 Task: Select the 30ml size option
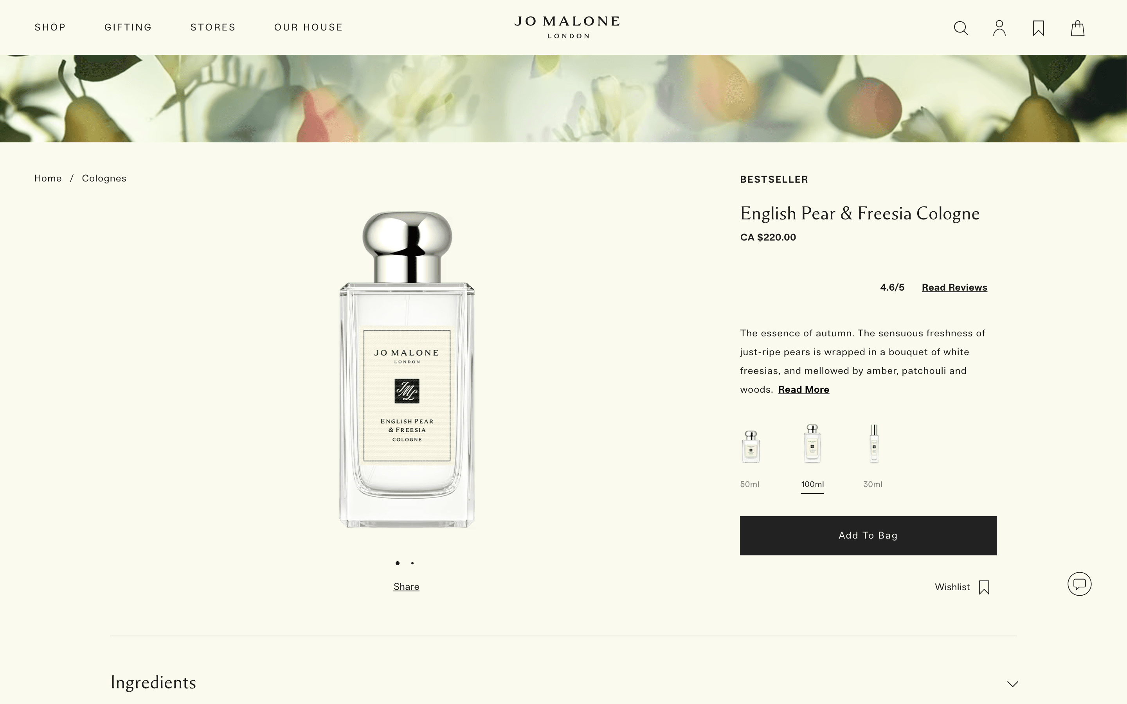873,456
